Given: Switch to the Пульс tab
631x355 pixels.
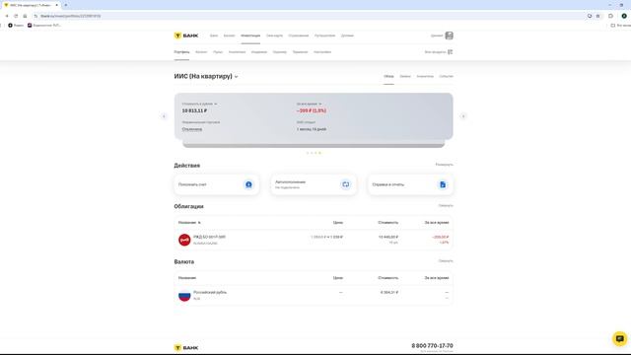Looking at the screenshot, I should click(218, 52).
